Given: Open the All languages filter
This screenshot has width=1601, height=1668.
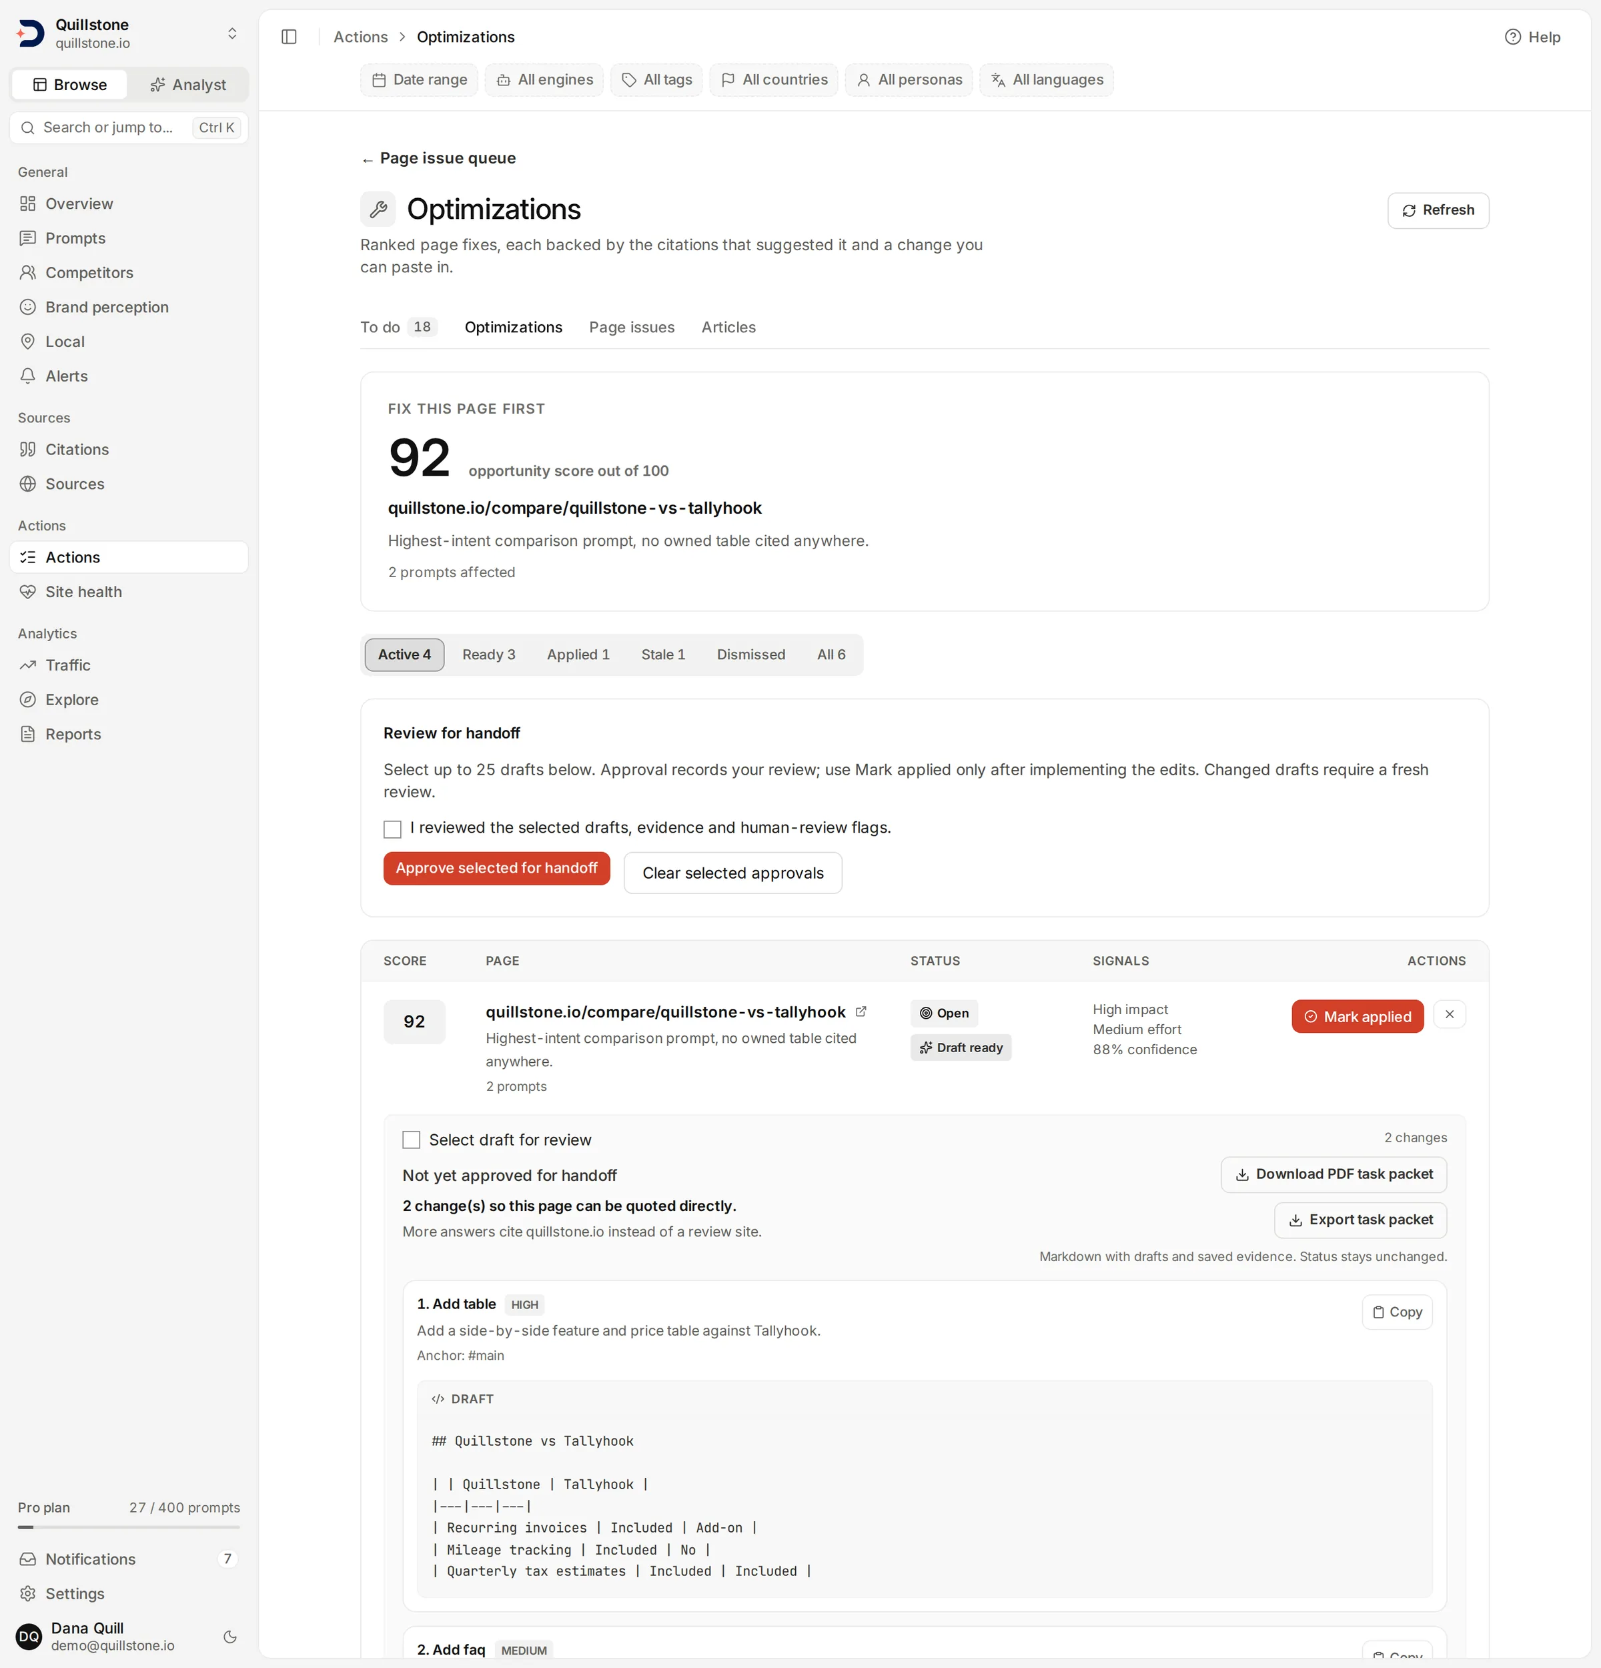Looking at the screenshot, I should (1047, 79).
